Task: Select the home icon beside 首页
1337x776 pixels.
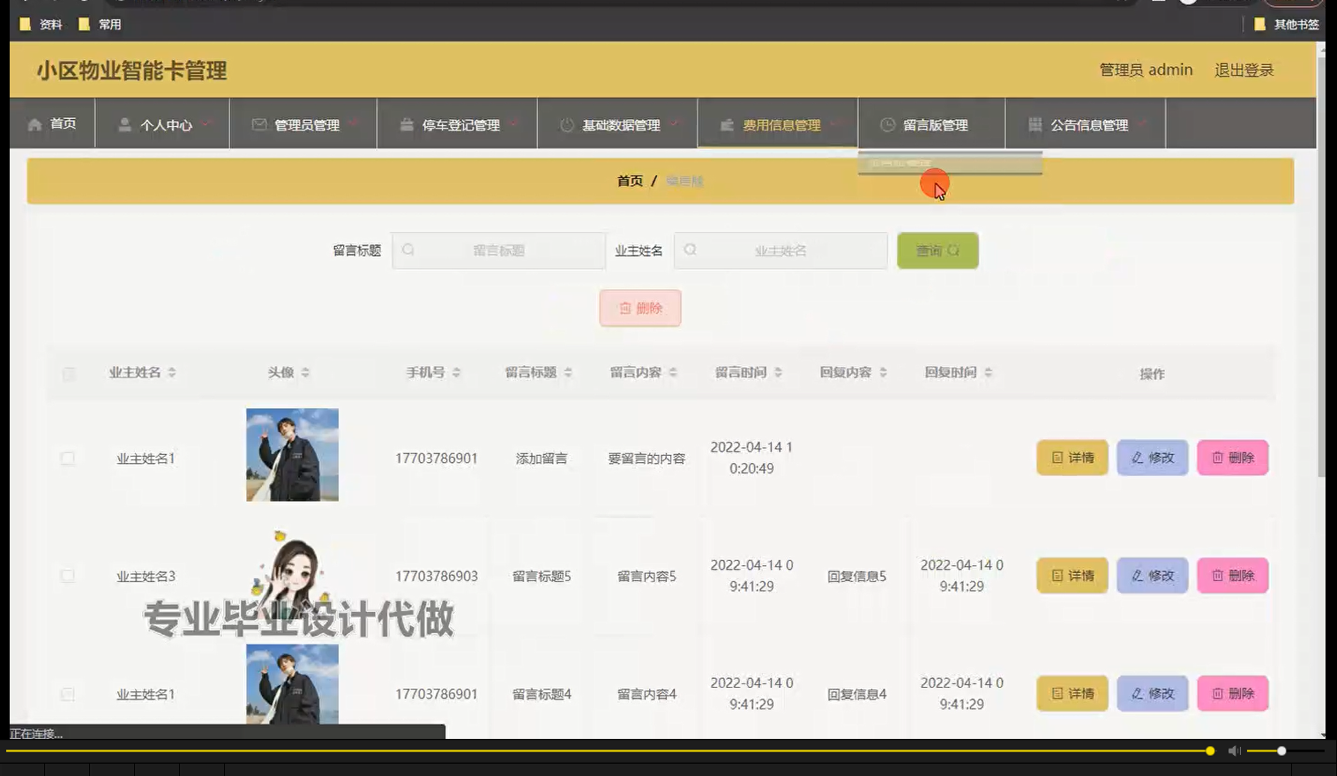Action: pyautogui.click(x=34, y=123)
